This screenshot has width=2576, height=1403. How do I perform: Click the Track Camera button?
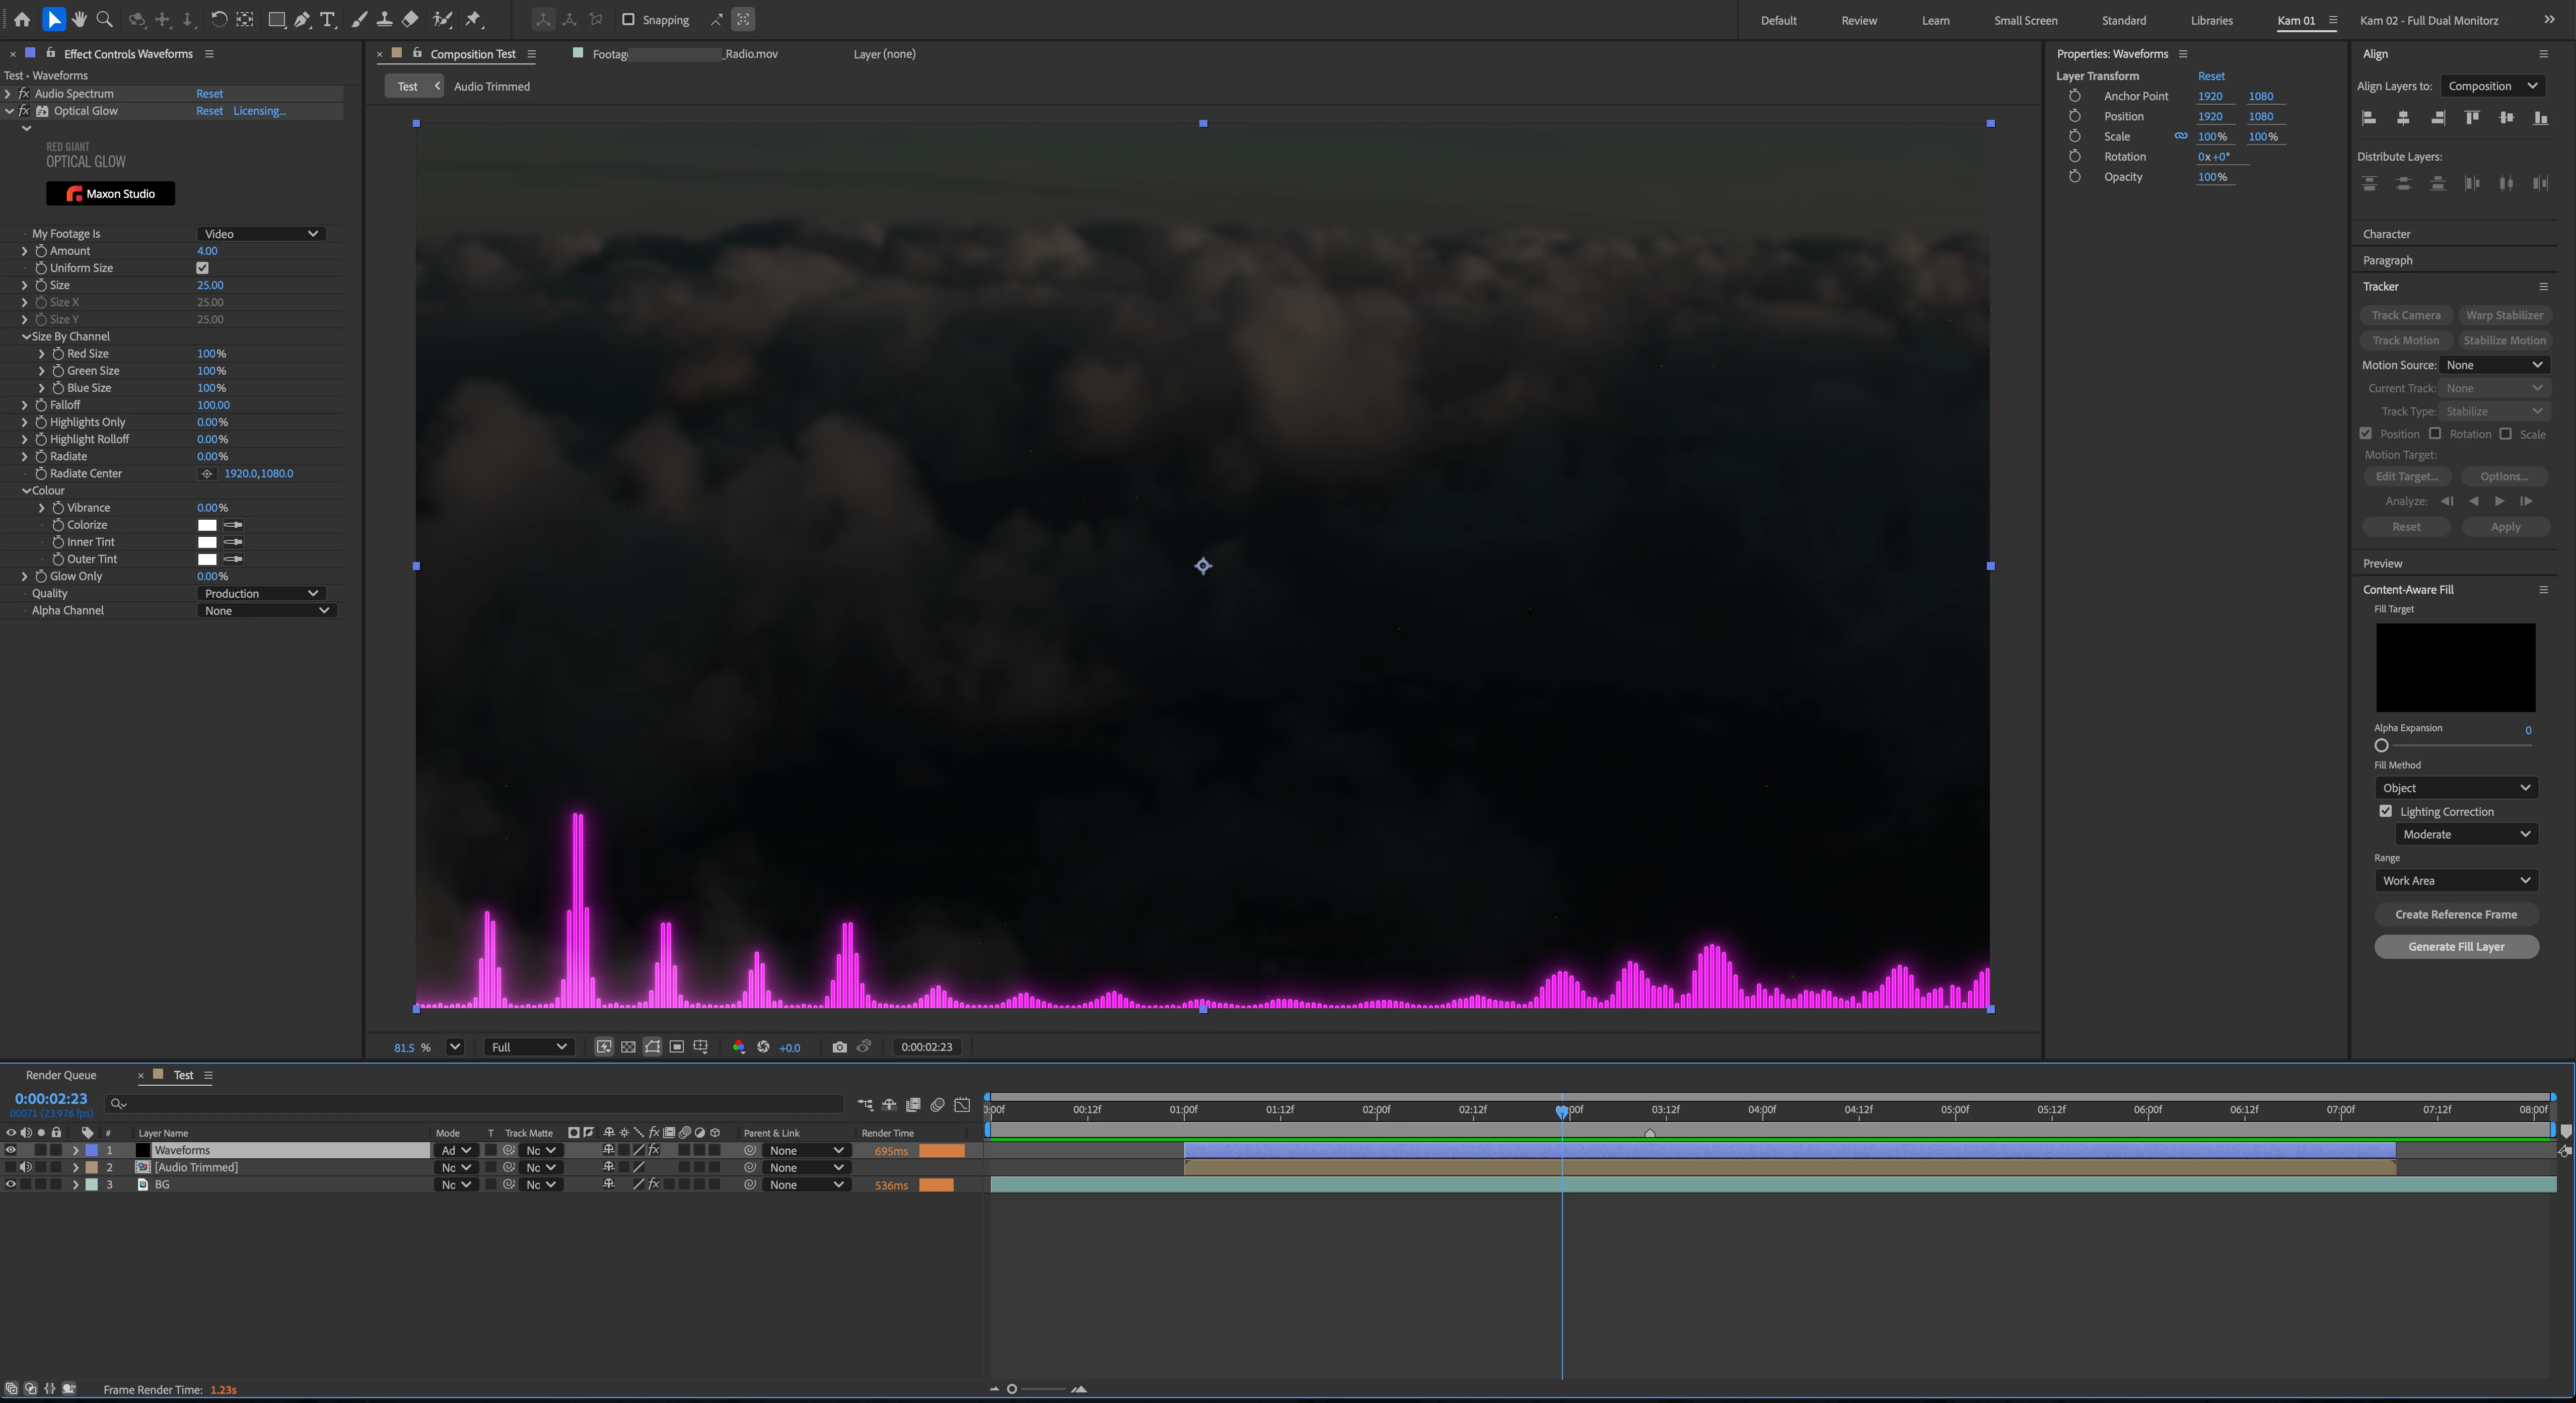point(2405,315)
